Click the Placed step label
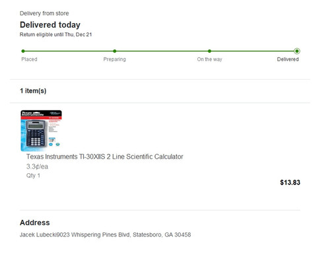Screen dimensions: 330x266 pyautogui.click(x=29, y=59)
